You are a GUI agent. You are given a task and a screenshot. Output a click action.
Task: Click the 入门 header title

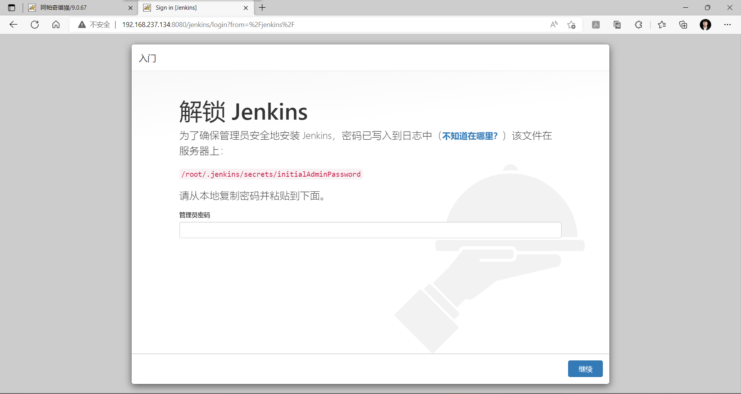point(147,58)
